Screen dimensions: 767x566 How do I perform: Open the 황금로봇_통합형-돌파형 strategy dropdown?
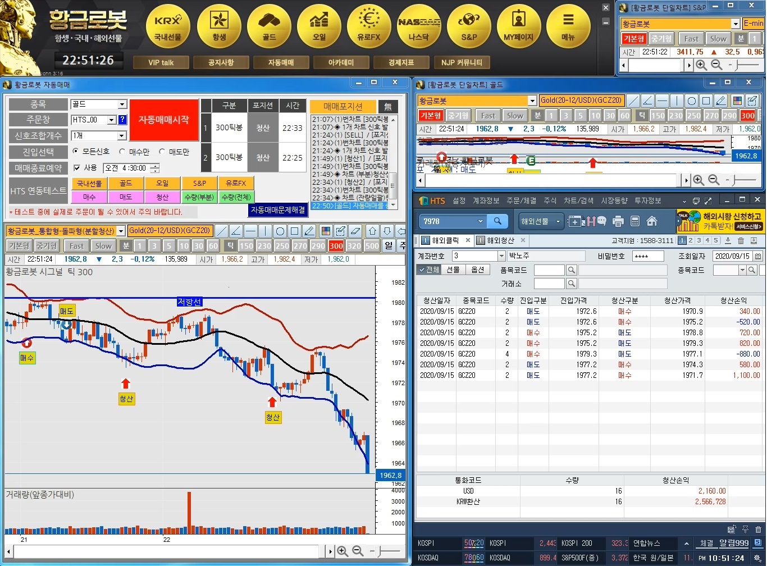point(121,231)
